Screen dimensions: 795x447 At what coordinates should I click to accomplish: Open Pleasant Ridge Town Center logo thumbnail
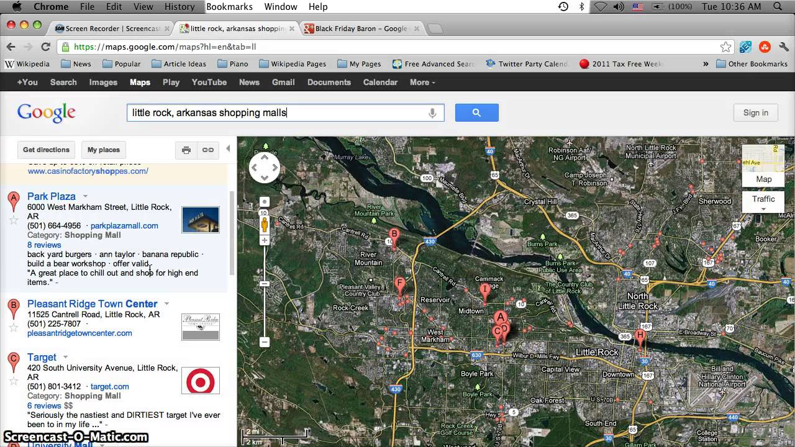pos(201,327)
